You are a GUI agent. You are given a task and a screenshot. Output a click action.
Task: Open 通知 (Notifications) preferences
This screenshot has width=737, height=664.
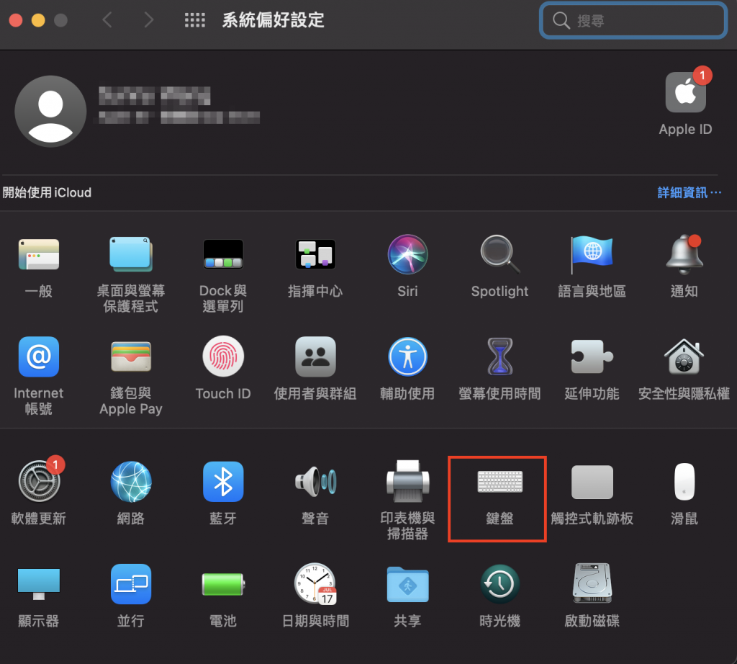[x=684, y=254]
